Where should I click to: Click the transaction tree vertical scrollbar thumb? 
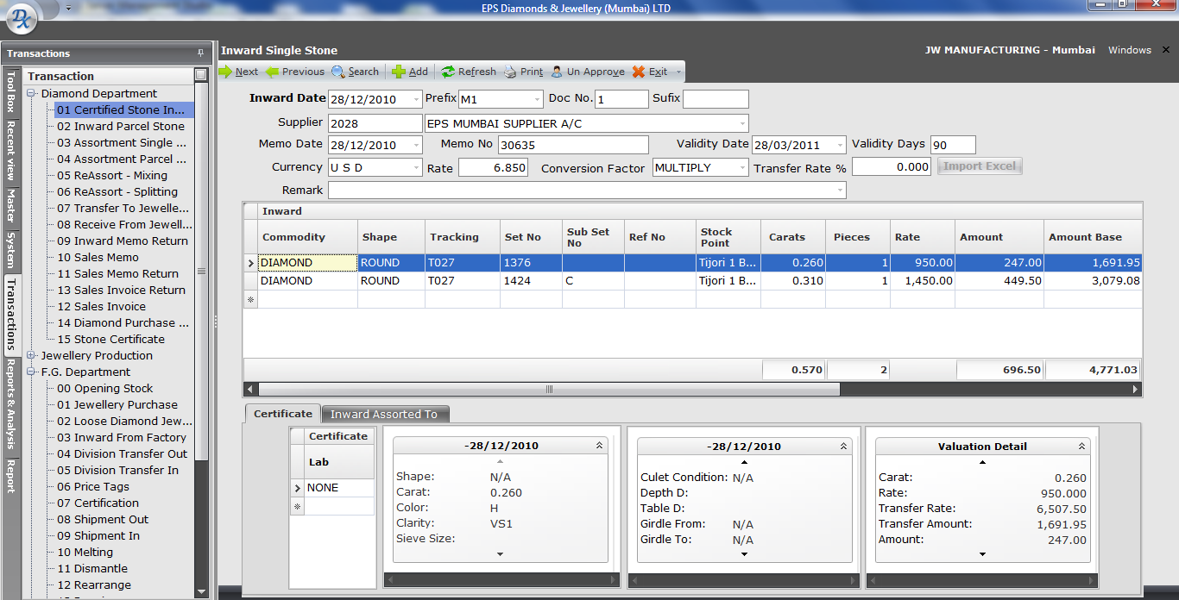coord(201,272)
